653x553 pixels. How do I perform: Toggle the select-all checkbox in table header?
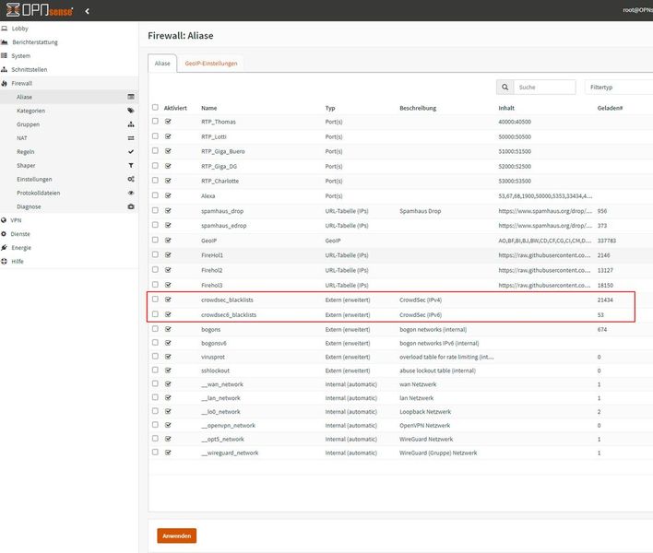click(155, 108)
